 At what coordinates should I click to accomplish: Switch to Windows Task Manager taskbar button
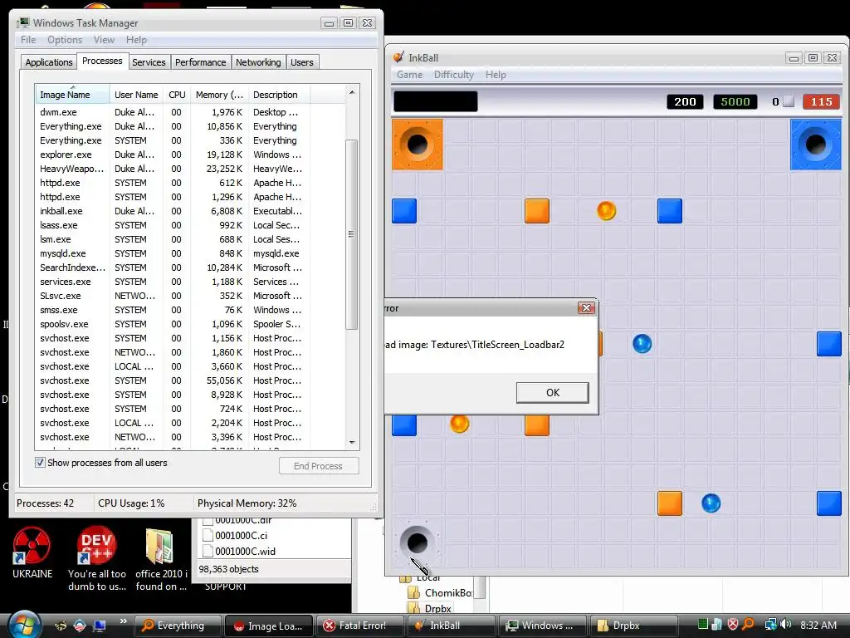click(x=541, y=626)
